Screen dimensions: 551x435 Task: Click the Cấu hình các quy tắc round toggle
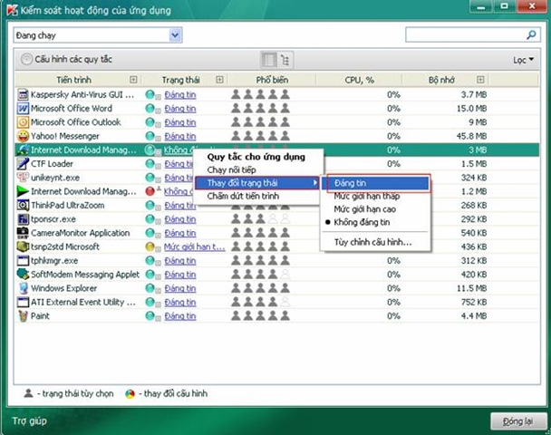26,59
